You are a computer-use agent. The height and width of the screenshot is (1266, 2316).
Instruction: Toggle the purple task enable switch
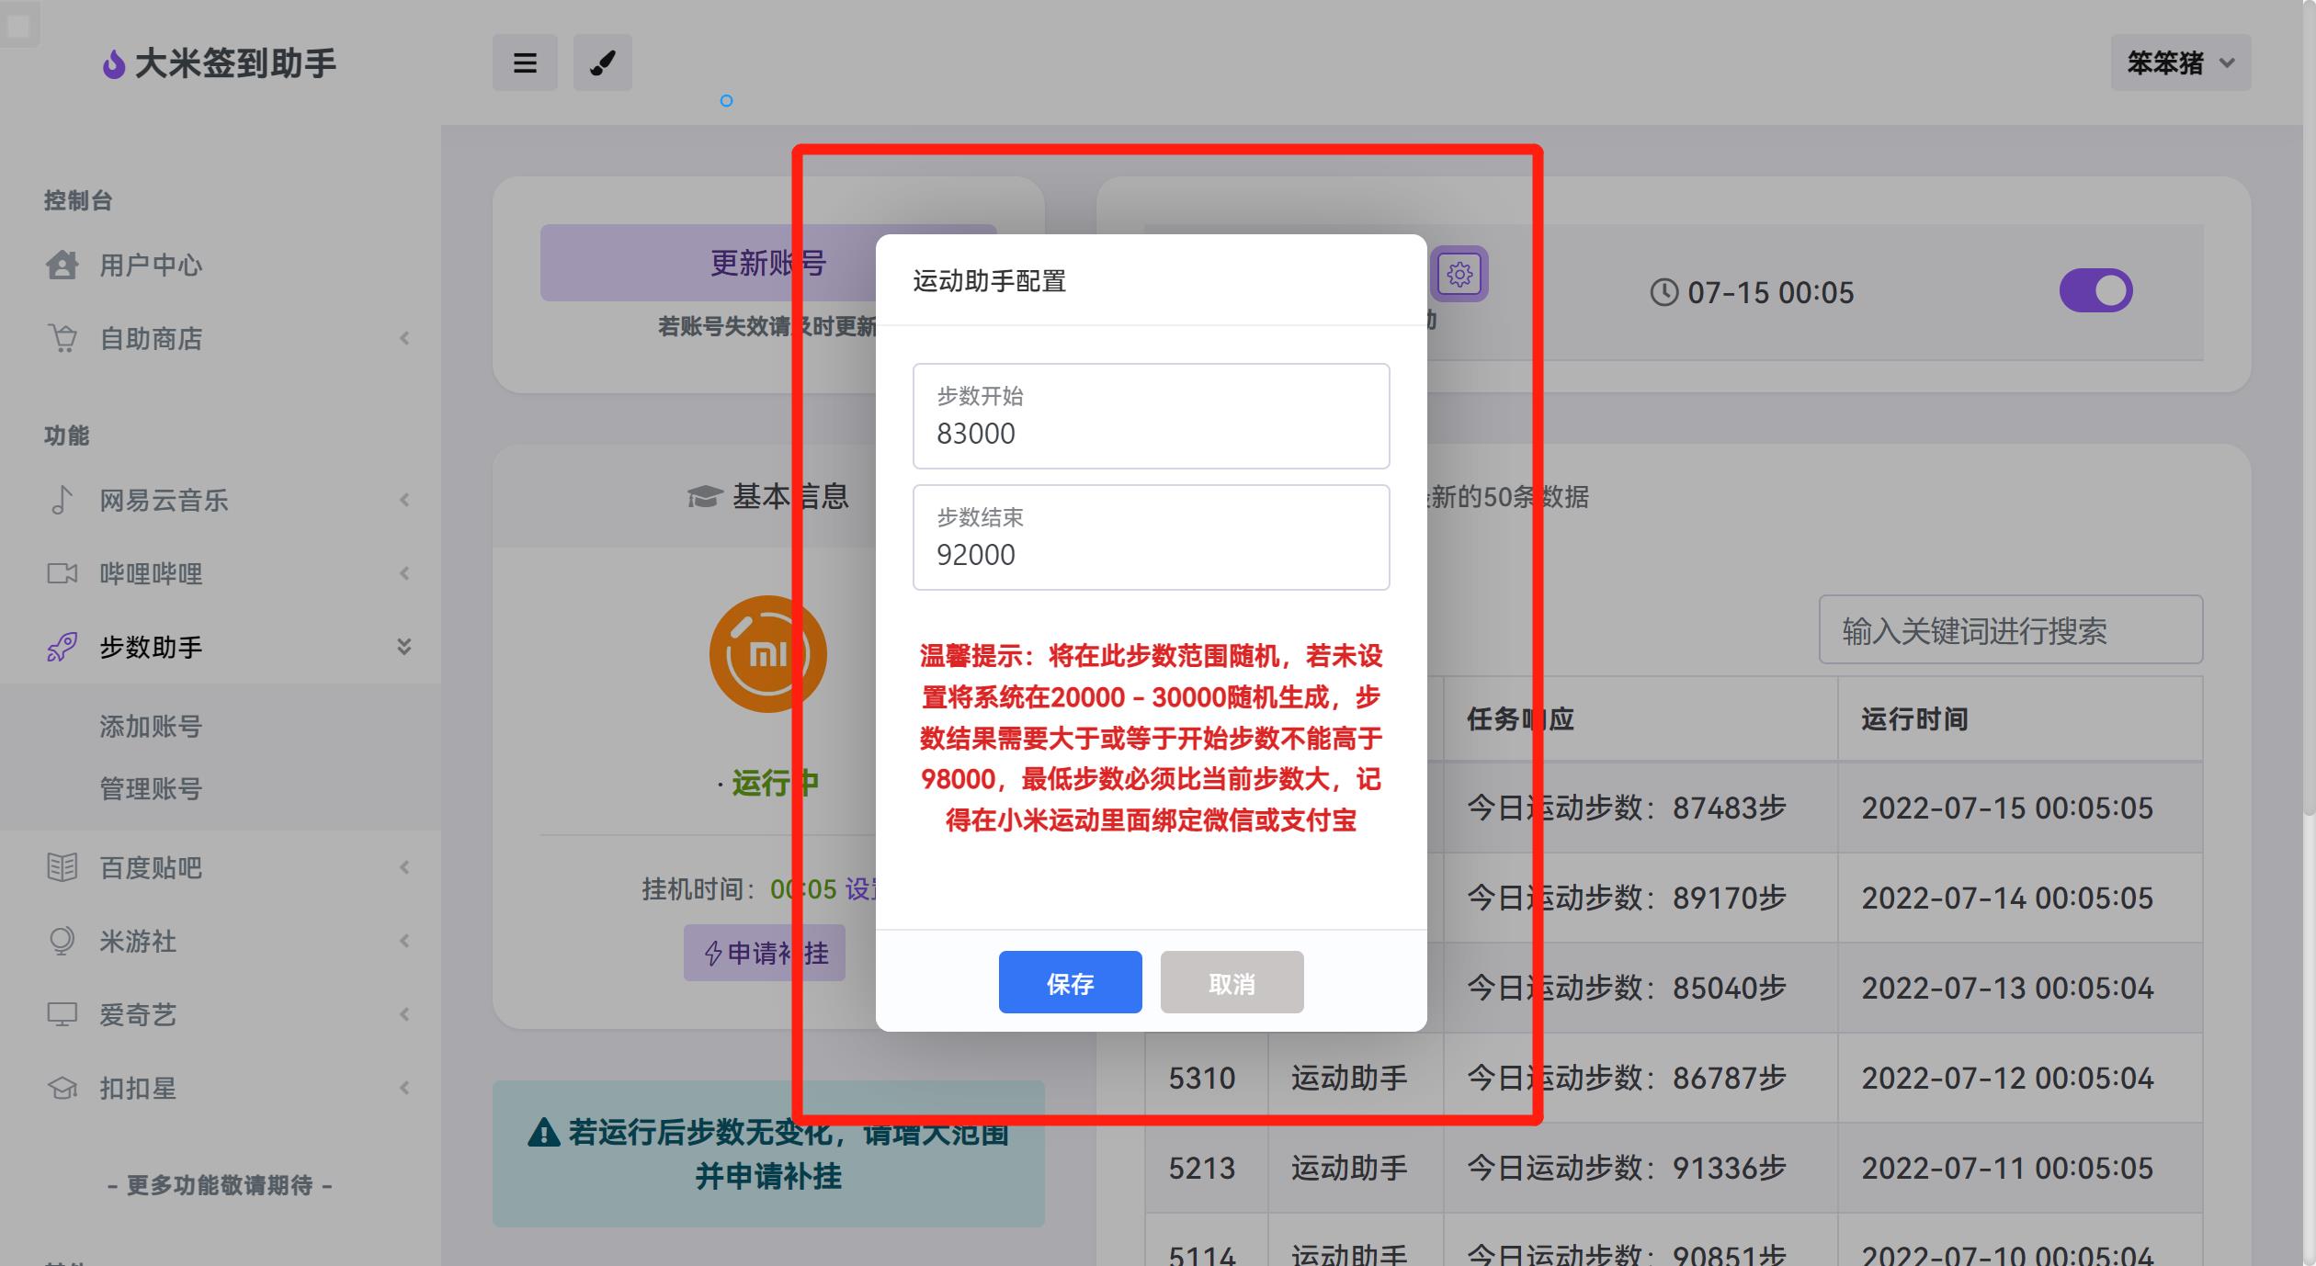point(2095,291)
